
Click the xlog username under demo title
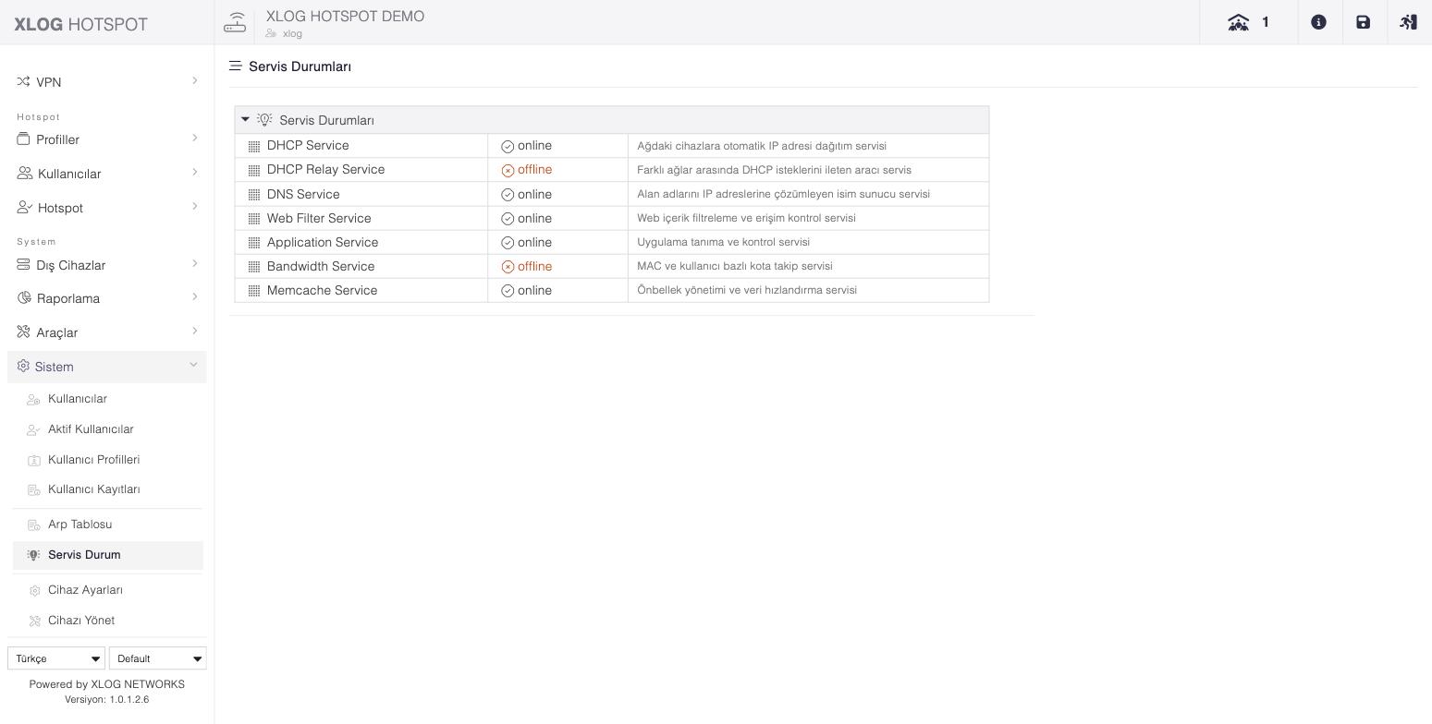tap(292, 33)
